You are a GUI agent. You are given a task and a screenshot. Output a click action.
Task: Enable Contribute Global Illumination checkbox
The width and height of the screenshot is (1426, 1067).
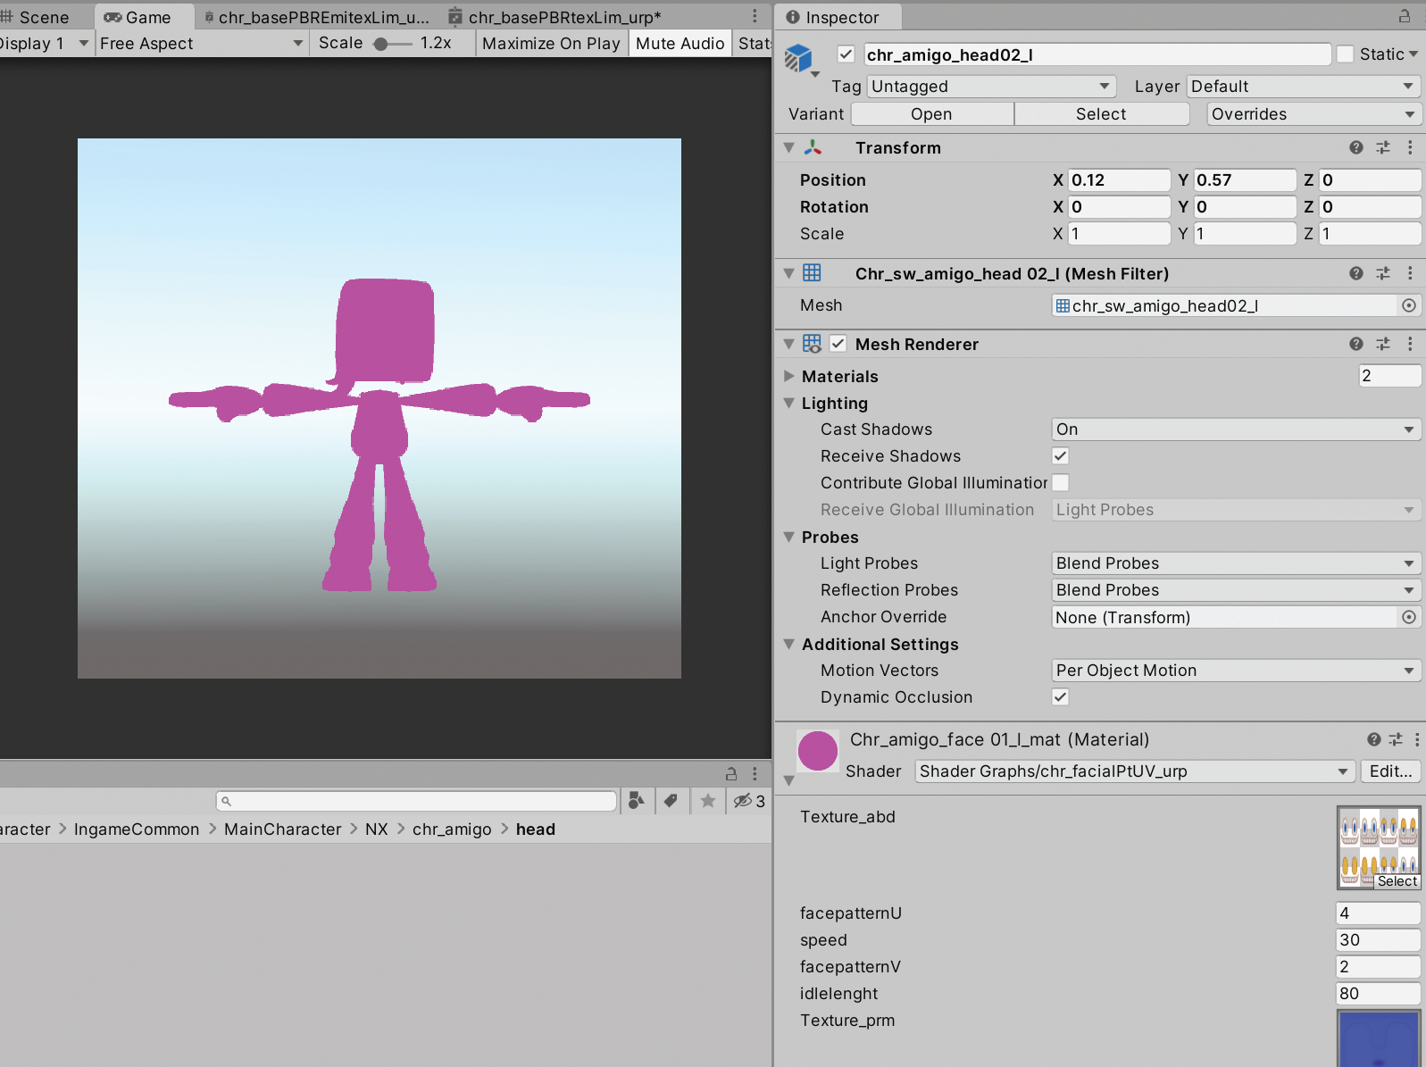(1060, 483)
